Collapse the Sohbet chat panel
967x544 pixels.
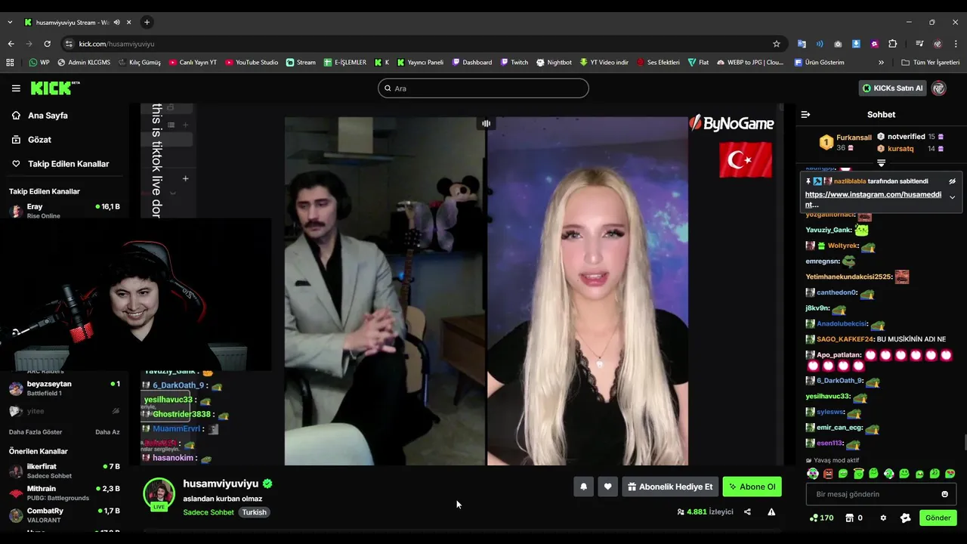pos(805,115)
